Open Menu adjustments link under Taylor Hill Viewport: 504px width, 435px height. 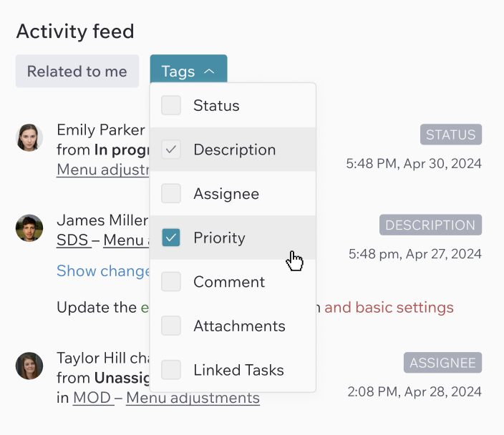tap(193, 398)
